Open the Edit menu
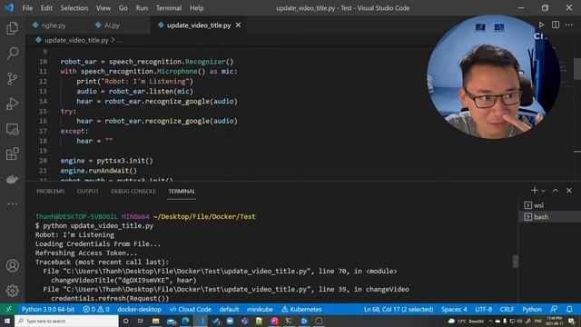Image resolution: width=581 pixels, height=327 pixels. tap(46, 8)
